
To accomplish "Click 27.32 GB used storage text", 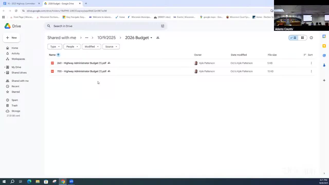I will pos(13,116).
